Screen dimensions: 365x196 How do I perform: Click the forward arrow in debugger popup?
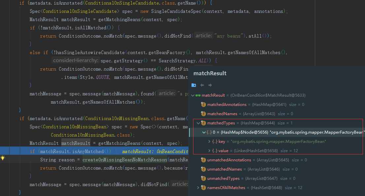tap(210, 85)
